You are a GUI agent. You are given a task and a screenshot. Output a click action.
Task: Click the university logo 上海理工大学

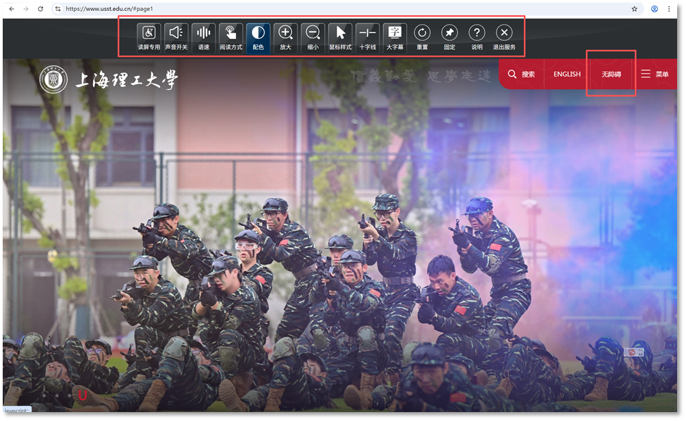pos(109,81)
